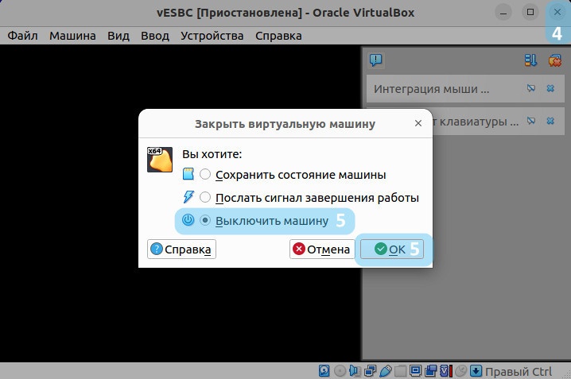Click the notification center exclamation bubble icon
The image size is (571, 379).
(376, 60)
